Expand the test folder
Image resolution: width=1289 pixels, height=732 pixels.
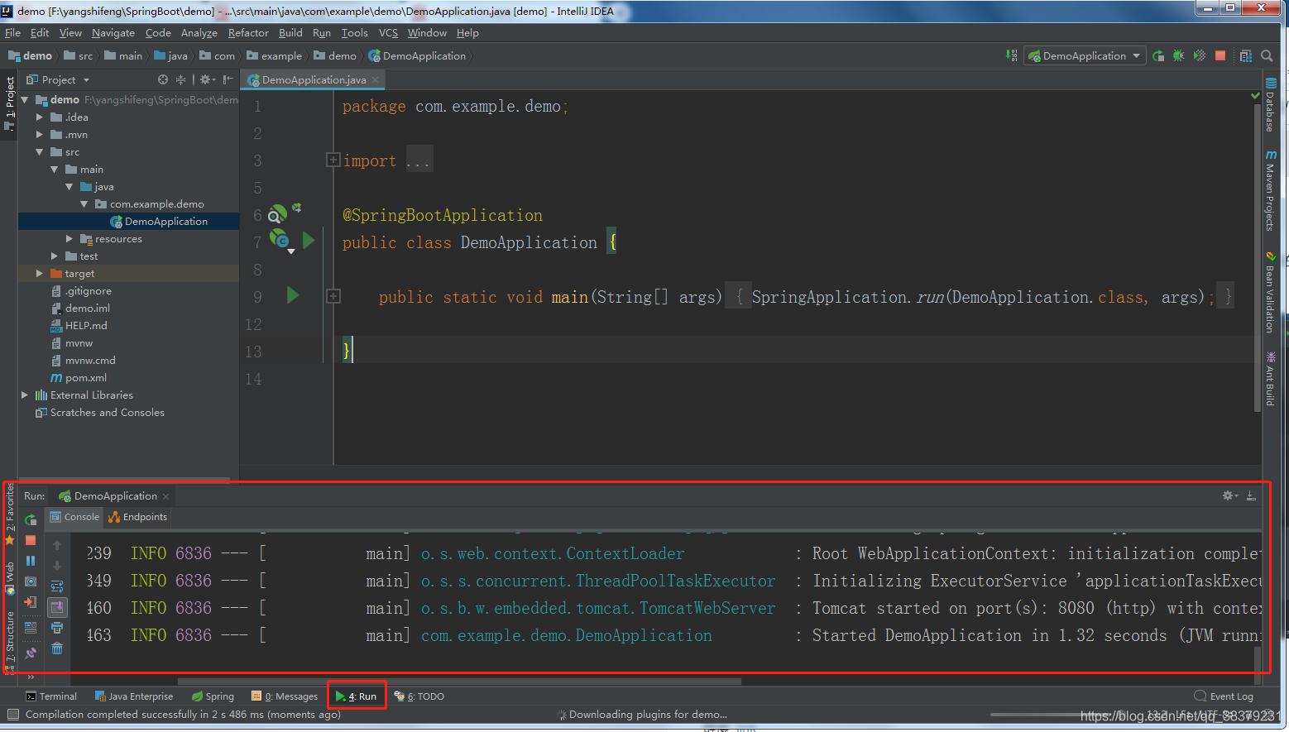(55, 256)
